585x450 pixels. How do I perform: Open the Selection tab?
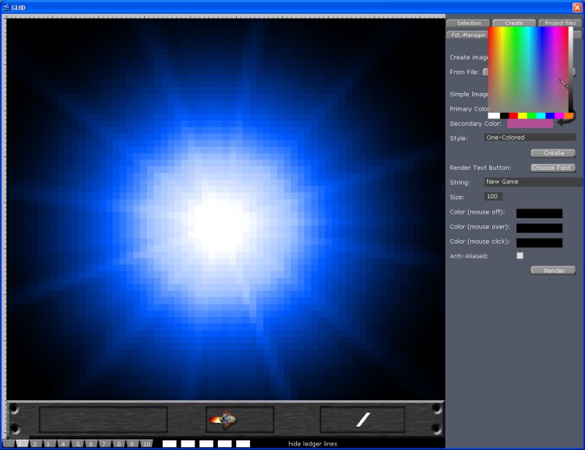point(469,23)
